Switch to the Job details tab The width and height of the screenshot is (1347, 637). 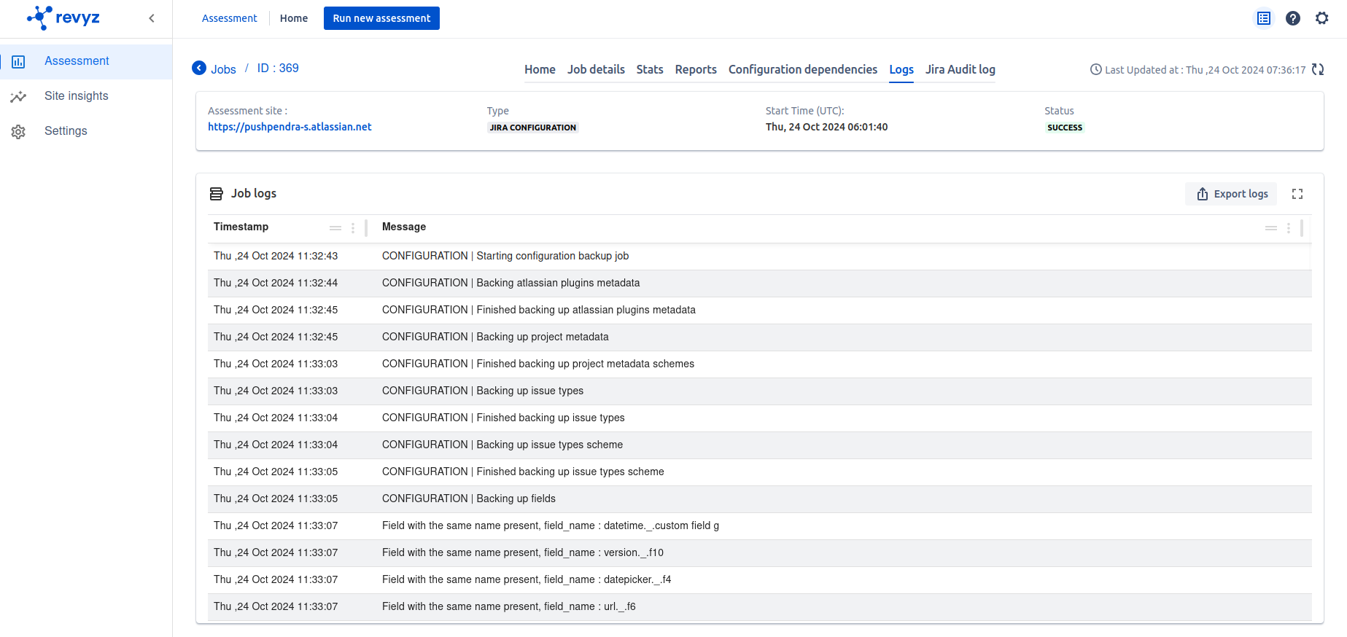pyautogui.click(x=596, y=69)
